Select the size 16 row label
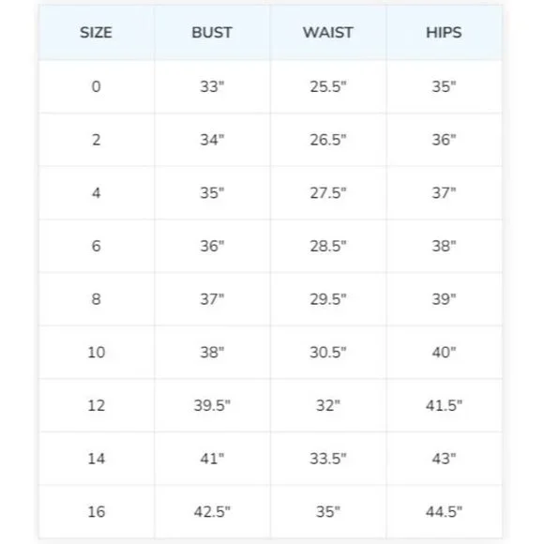The width and height of the screenshot is (544, 544). (96, 511)
